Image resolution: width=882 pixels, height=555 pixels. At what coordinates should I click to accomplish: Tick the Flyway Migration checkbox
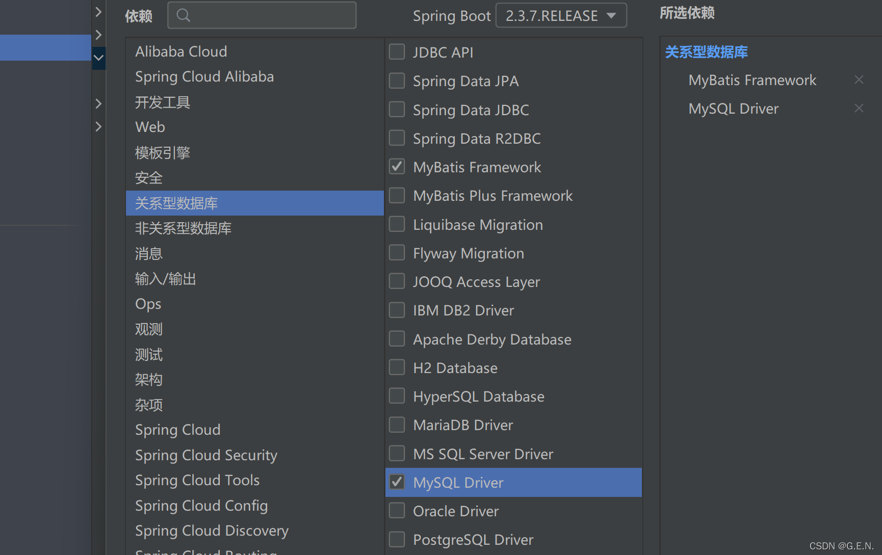397,253
